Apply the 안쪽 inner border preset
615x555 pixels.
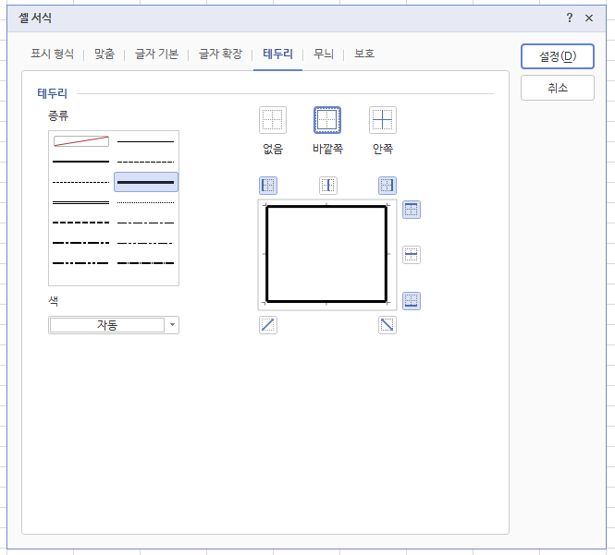[383, 120]
